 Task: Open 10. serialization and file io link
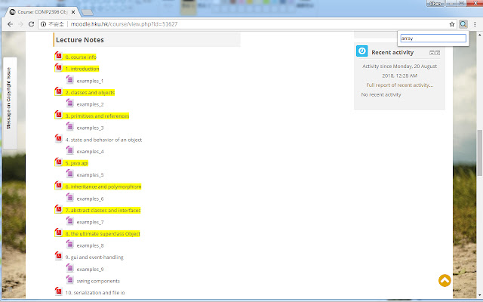coord(95,293)
